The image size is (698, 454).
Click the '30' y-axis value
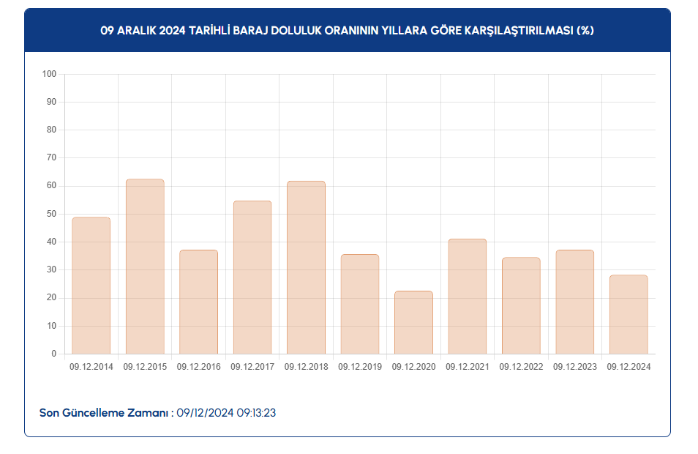tap(52, 269)
